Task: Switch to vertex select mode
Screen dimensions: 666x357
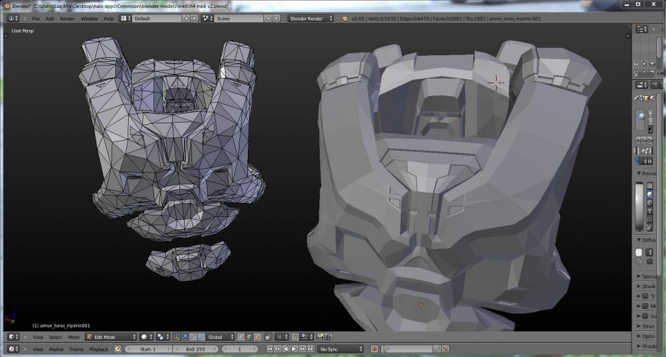Action: (x=241, y=337)
